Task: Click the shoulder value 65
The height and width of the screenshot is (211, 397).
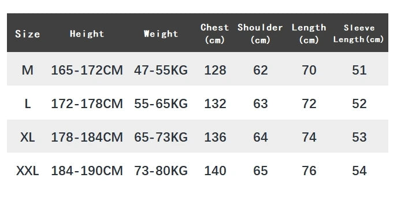Action: click(x=260, y=171)
